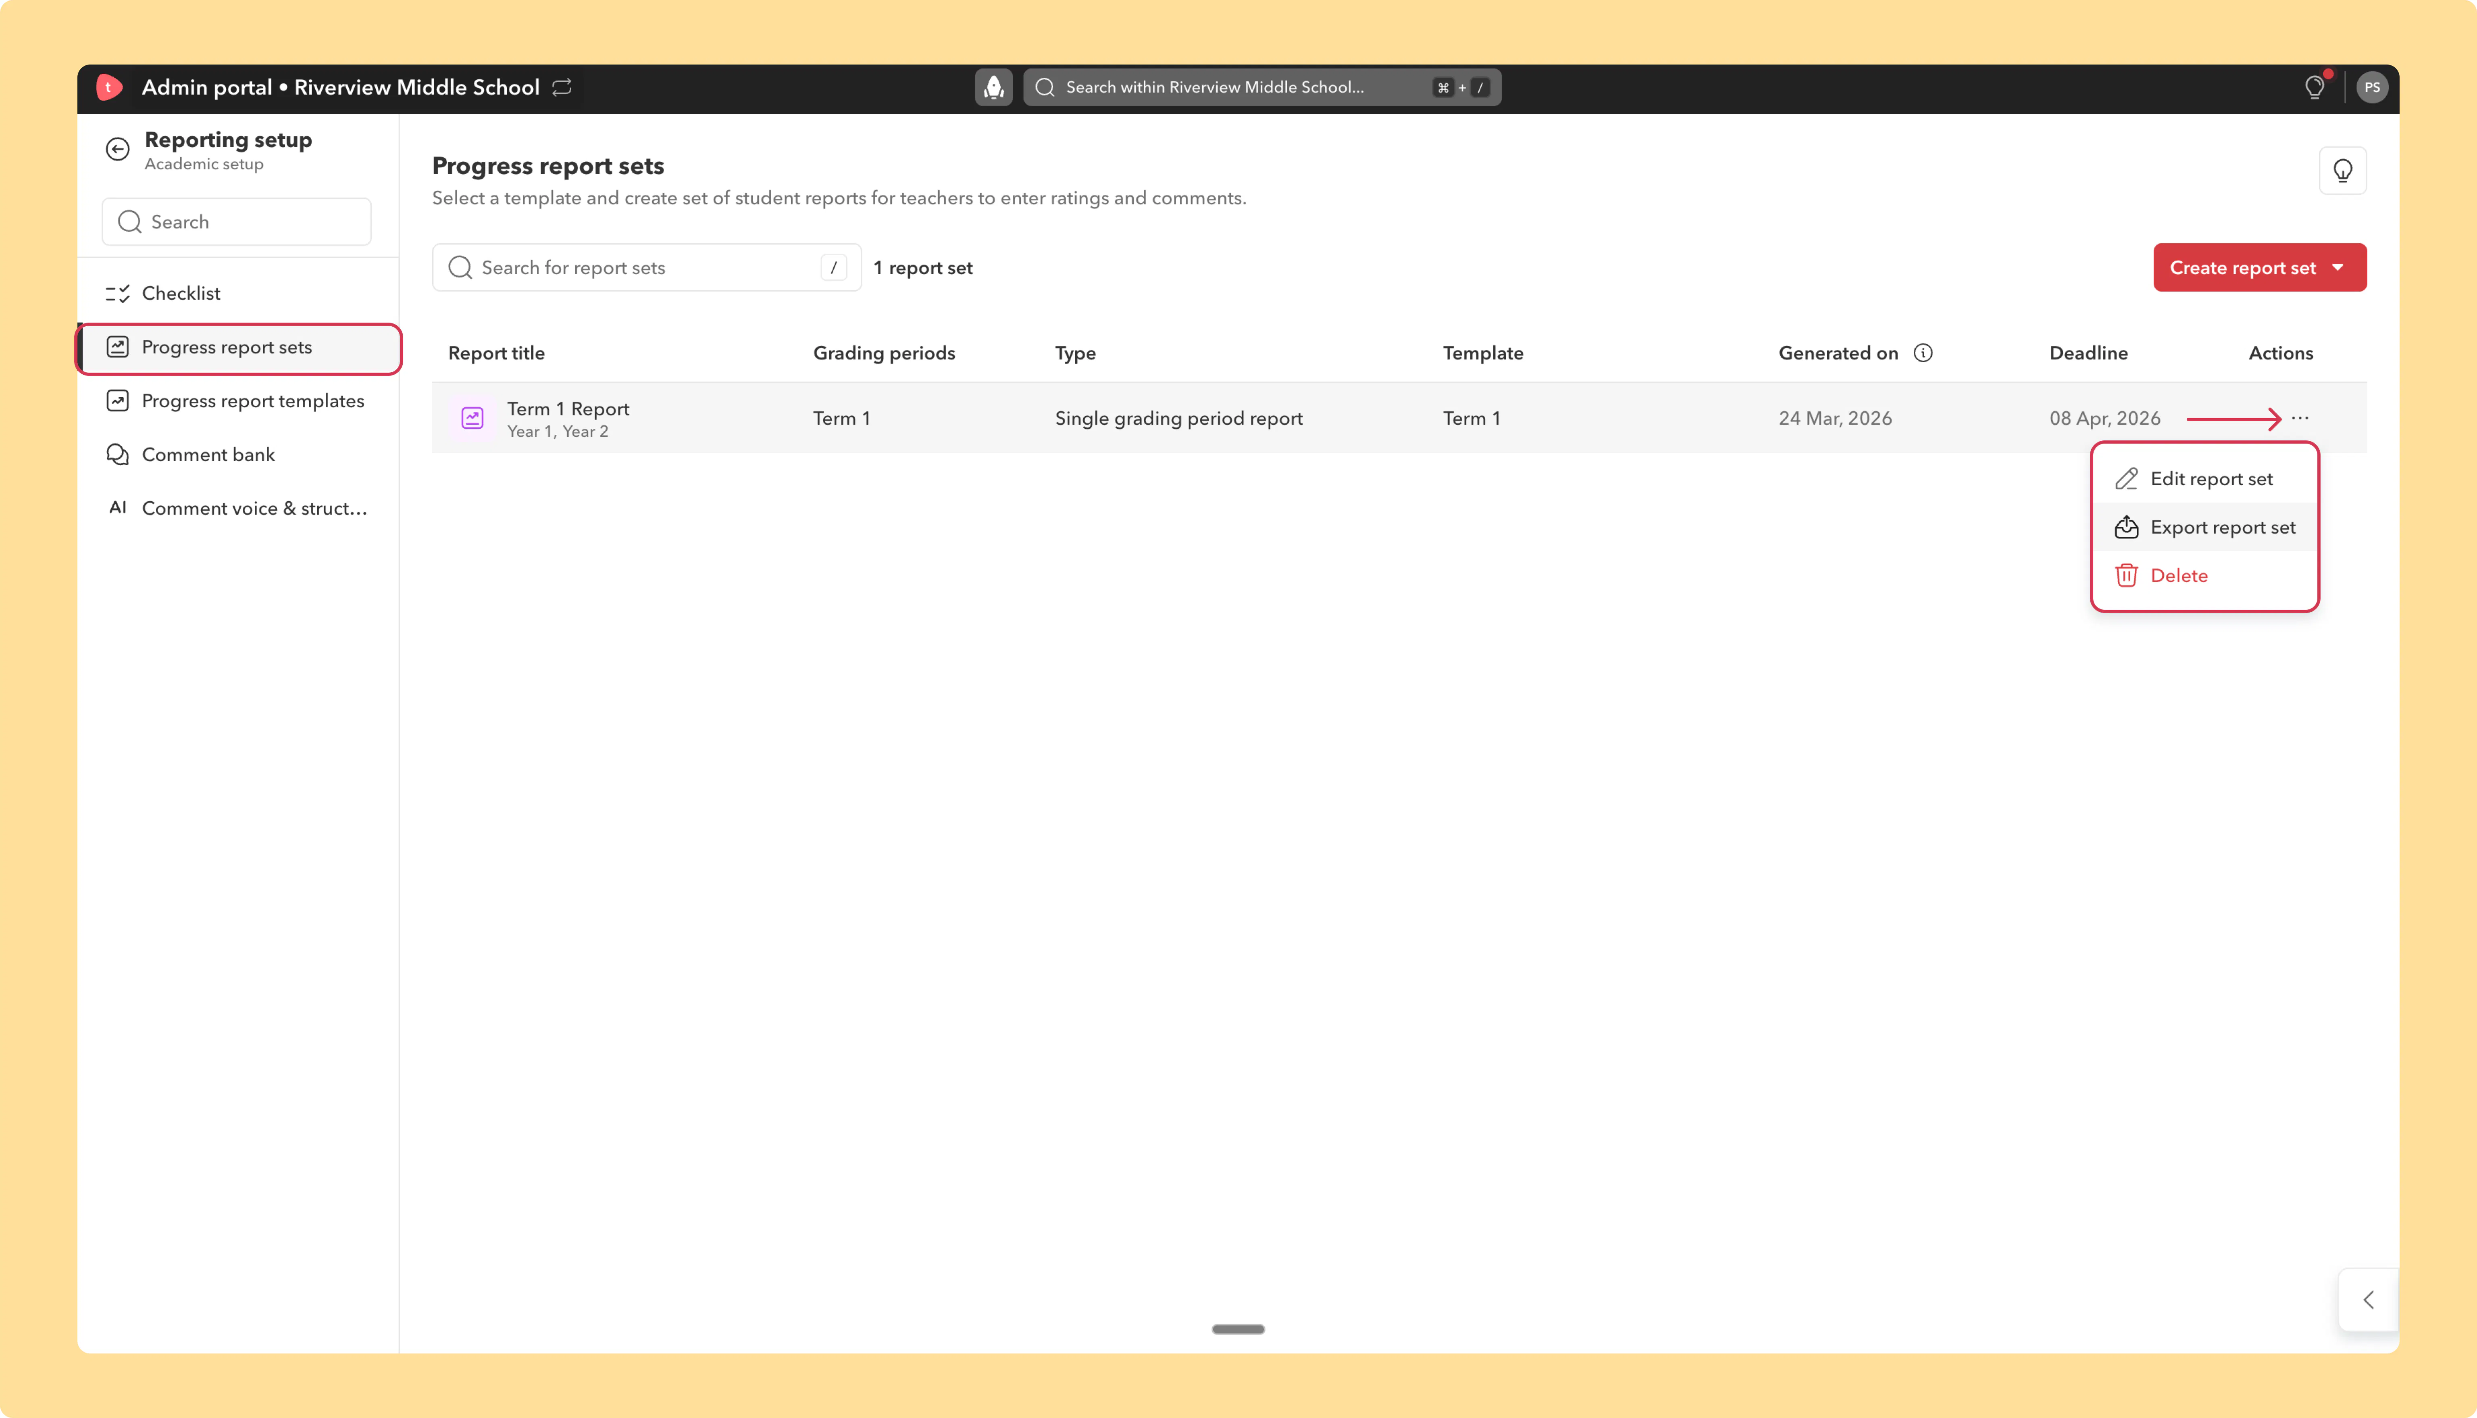Click the Admin portal Riverview Middle School title
Screen dimensions: 2477x1418
341,88
